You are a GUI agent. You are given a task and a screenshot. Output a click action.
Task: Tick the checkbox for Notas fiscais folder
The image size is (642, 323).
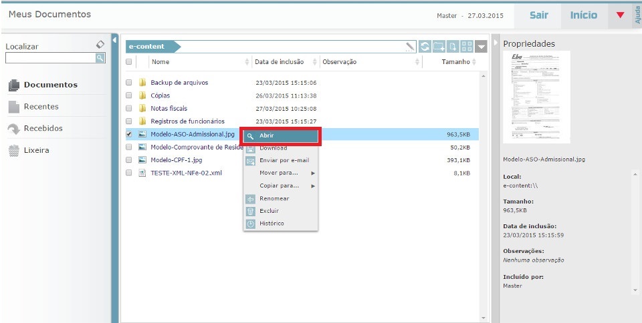(129, 109)
